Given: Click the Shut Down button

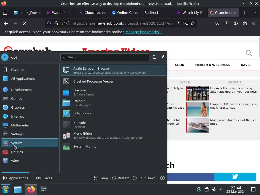Looking at the screenshot, I should click(x=144, y=178).
